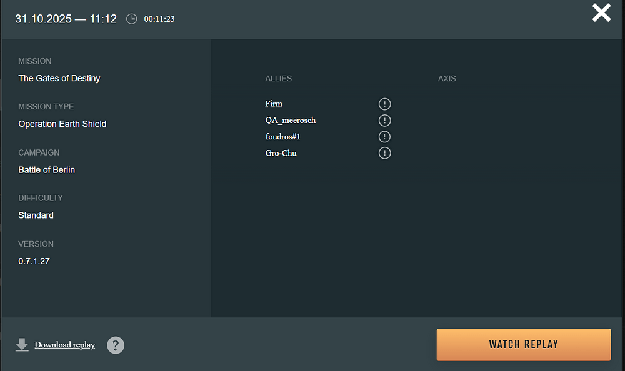Click the player QA_meerosch
Image resolution: width=625 pixels, height=371 pixels.
tap(290, 120)
